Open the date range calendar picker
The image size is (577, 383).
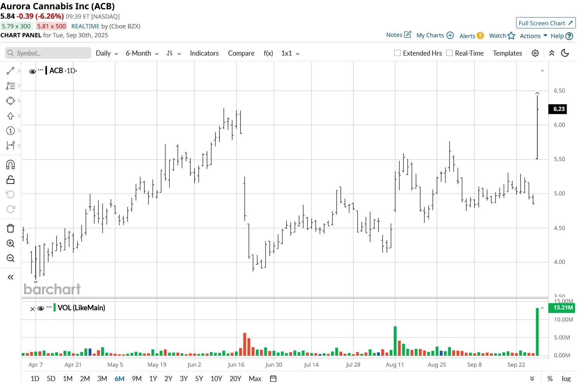[x=273, y=378]
